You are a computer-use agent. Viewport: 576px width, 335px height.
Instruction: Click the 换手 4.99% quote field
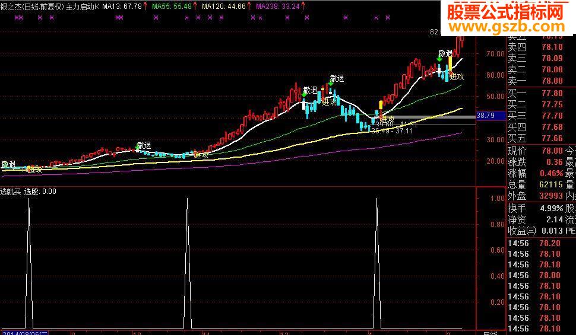pyautogui.click(x=535, y=209)
